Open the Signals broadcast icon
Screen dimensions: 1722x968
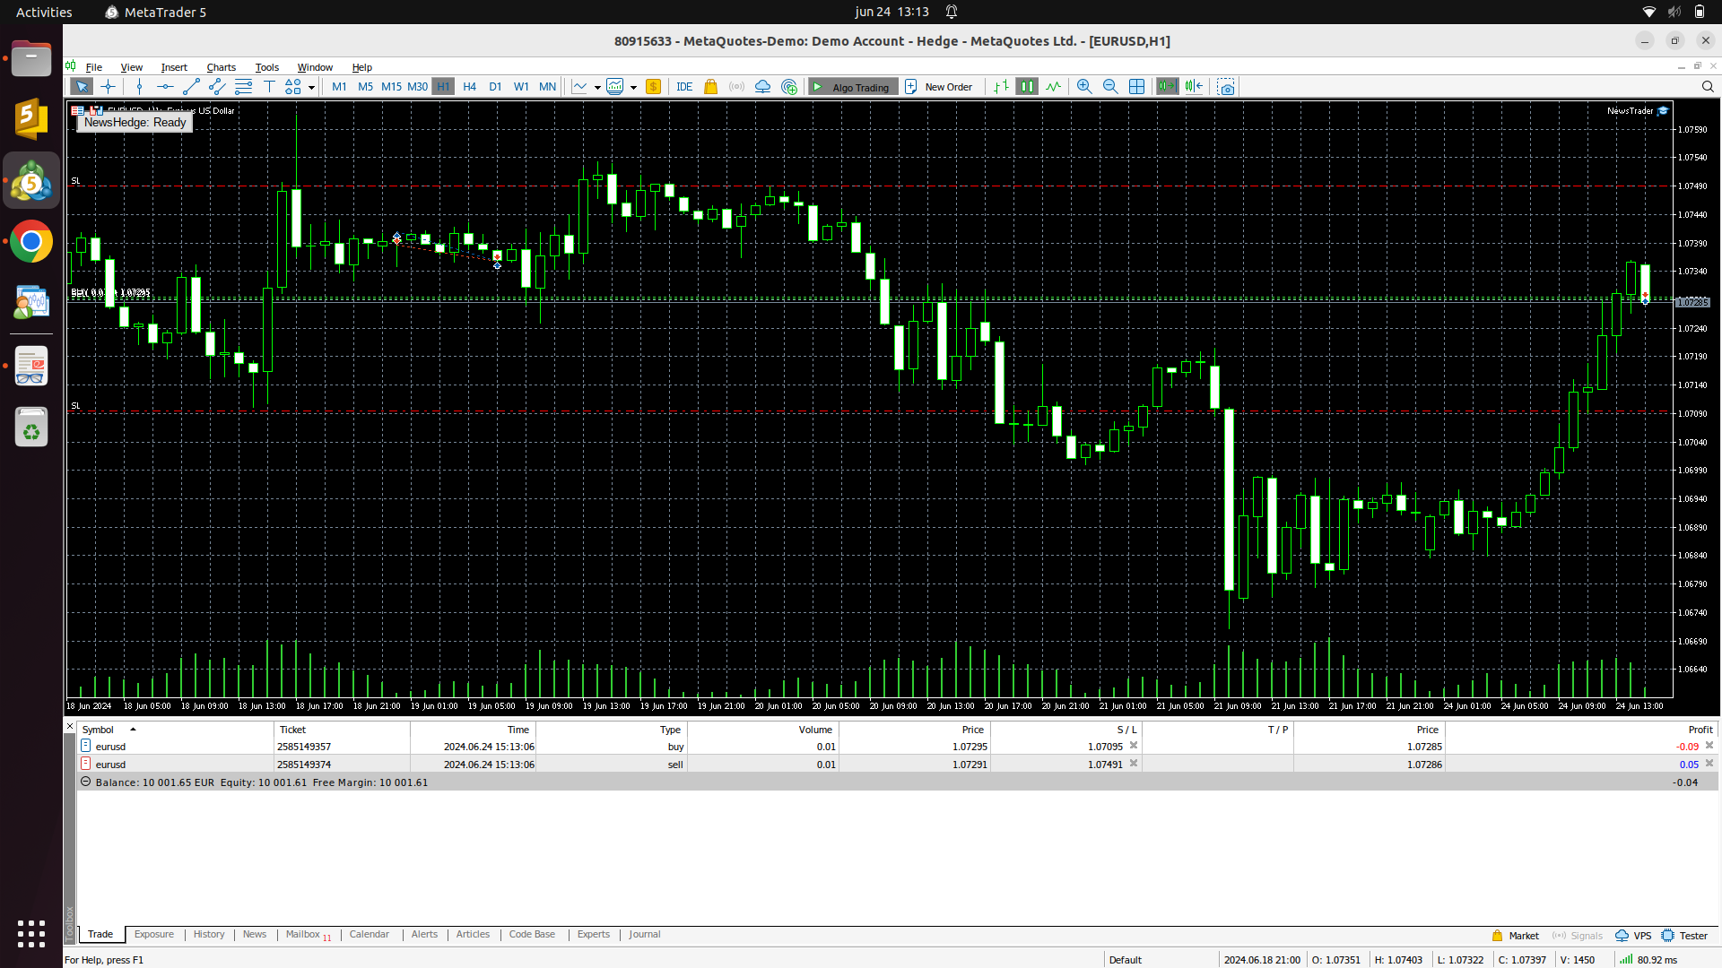736,87
